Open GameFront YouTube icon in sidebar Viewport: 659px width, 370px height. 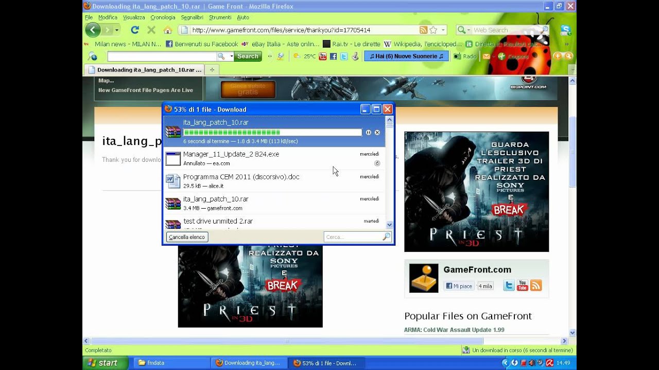pyautogui.click(x=522, y=285)
